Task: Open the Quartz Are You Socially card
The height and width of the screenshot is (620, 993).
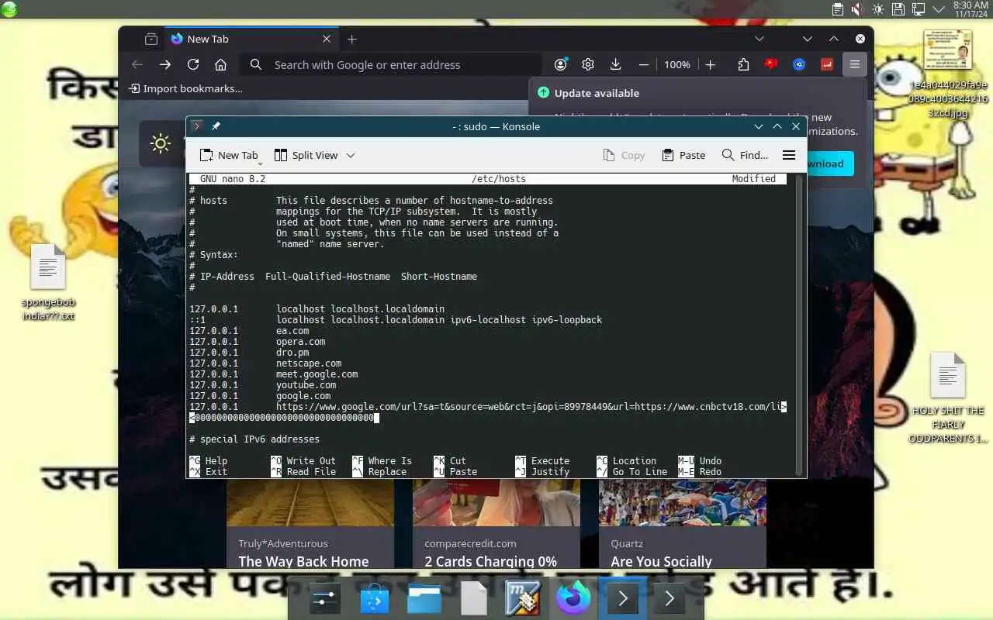Action: pos(682,525)
